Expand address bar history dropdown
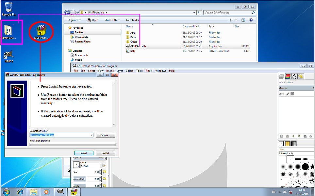The width and height of the screenshot is (315, 196). [x=194, y=13]
